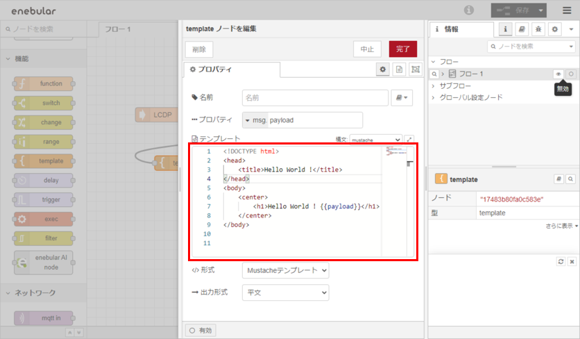Screen dimensions: 580x339
Task: Open the appearance icon in editor
Action: click(x=416, y=69)
